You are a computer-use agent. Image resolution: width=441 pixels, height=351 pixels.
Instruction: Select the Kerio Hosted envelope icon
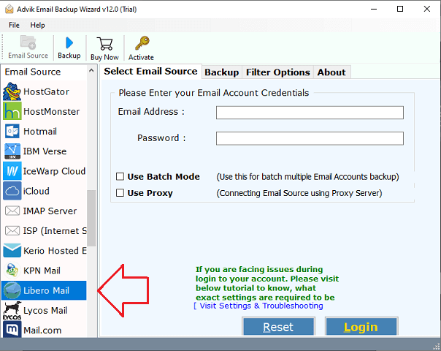tap(12, 250)
